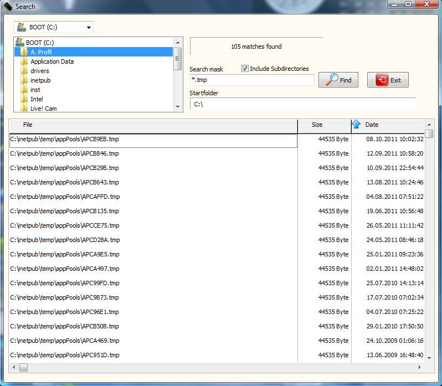Click horizontal scrollbar right arrow
The width and height of the screenshot is (442, 386).
(420, 367)
